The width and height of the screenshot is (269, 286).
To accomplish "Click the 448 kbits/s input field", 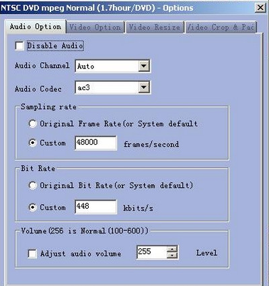I will pos(95,207).
